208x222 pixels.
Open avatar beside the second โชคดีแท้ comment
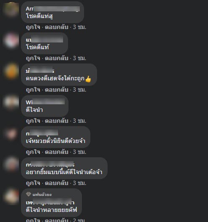click(11, 40)
